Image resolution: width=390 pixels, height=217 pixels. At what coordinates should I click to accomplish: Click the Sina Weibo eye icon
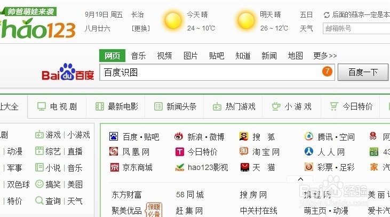[179, 136]
